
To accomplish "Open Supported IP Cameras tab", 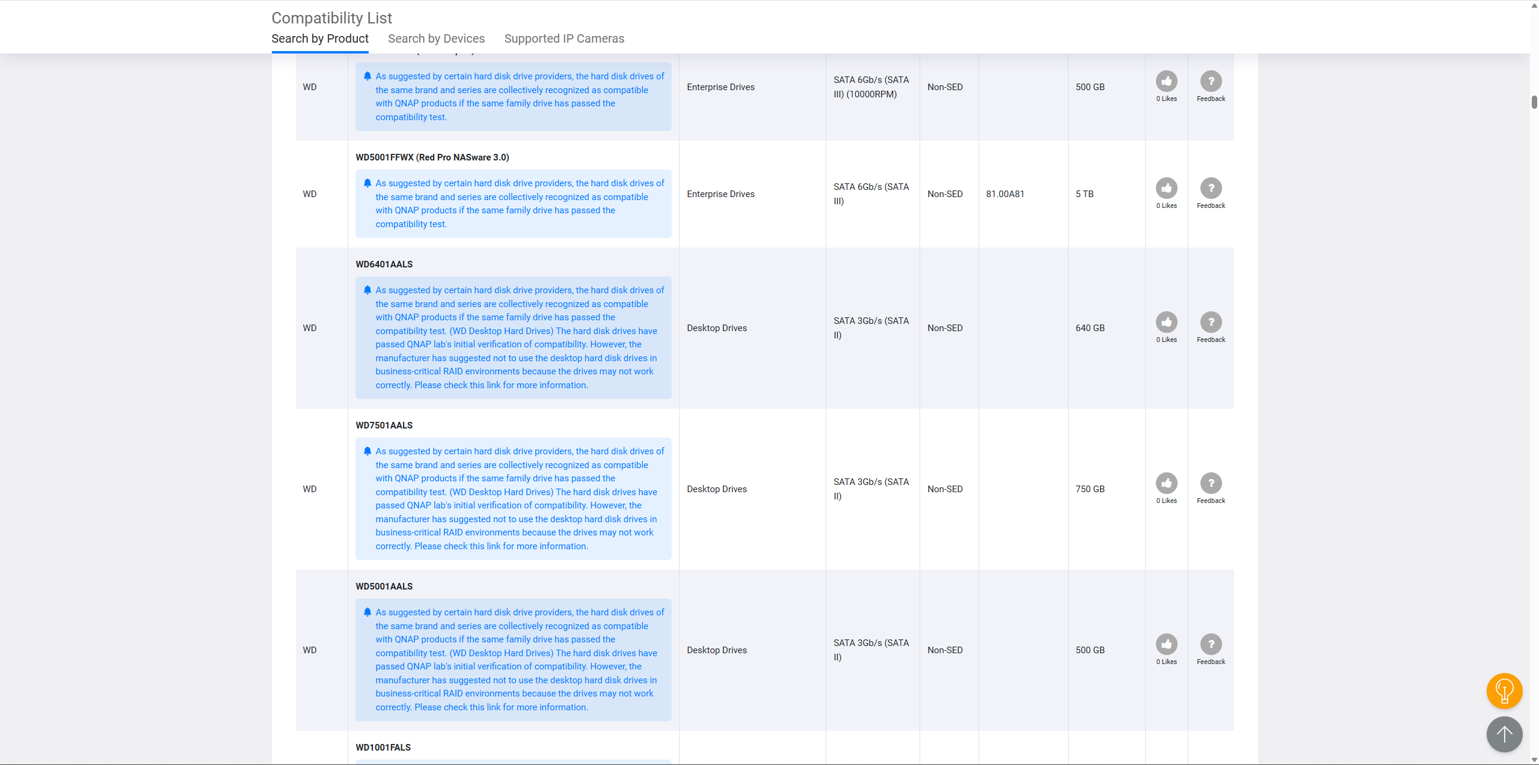I will [564, 38].
